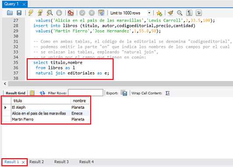Commit the transaction with the checkmark icon
Viewport: 233px width, 167px height.
point(82,13)
